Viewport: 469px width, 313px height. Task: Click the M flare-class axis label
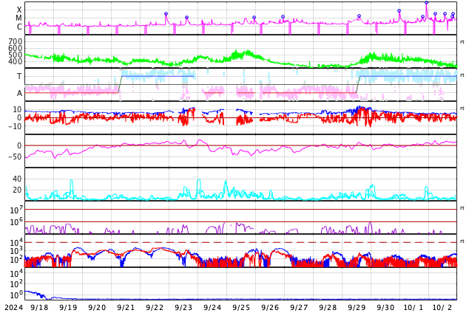[x=19, y=18]
